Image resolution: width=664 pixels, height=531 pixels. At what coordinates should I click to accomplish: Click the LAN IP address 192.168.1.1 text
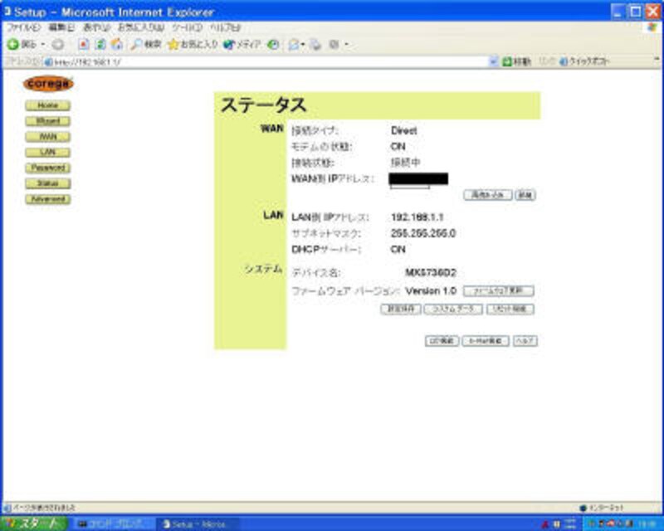[x=417, y=217]
